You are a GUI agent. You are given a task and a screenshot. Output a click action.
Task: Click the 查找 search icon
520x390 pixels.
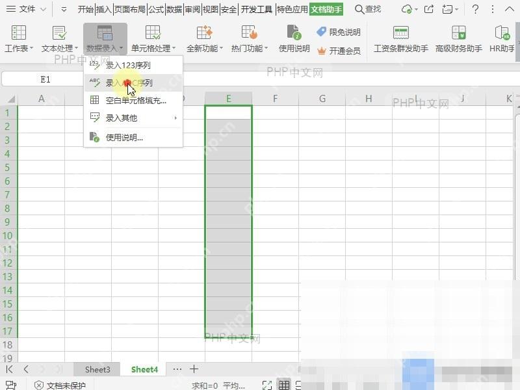point(359,9)
